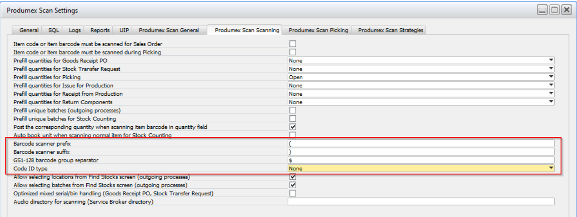Click the Barcode scanner prefix field
This screenshot has height=217, width=577.
point(421,143)
